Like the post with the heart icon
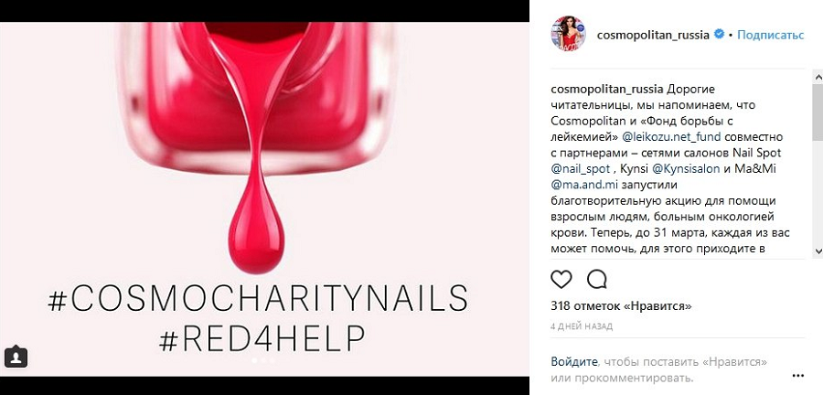Image resolution: width=823 pixels, height=395 pixels. [x=561, y=279]
